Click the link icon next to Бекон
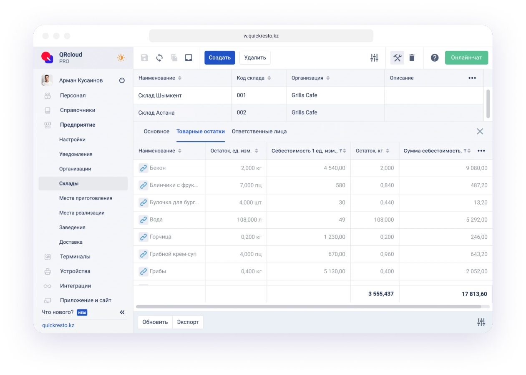The height and width of the screenshot is (375, 526). 143,168
